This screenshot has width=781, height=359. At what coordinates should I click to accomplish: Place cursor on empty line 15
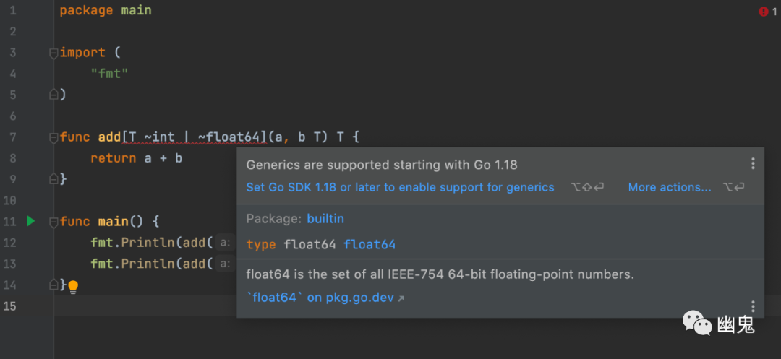click(145, 306)
